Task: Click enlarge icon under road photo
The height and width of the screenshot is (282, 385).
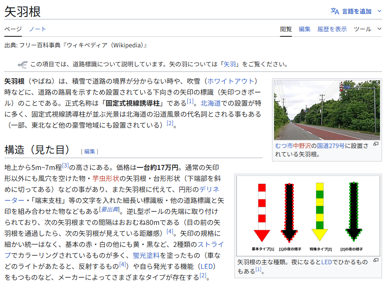Action: [x=376, y=145]
